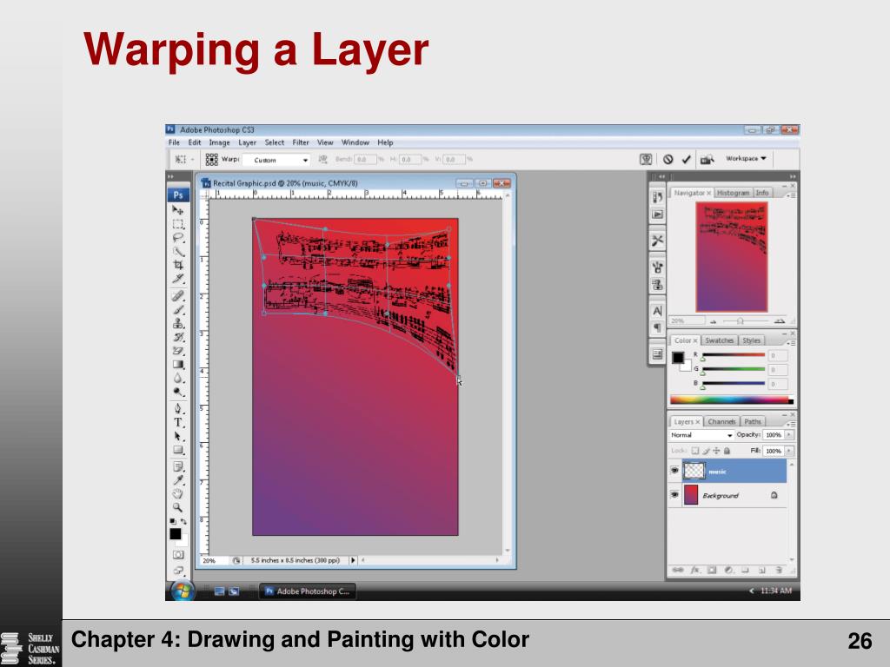The image size is (890, 667).
Task: Open the Workspace dropdown
Action: tap(745, 159)
